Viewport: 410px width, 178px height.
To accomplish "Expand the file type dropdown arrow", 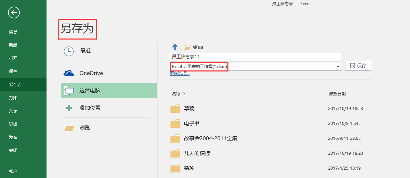I will click(338, 67).
